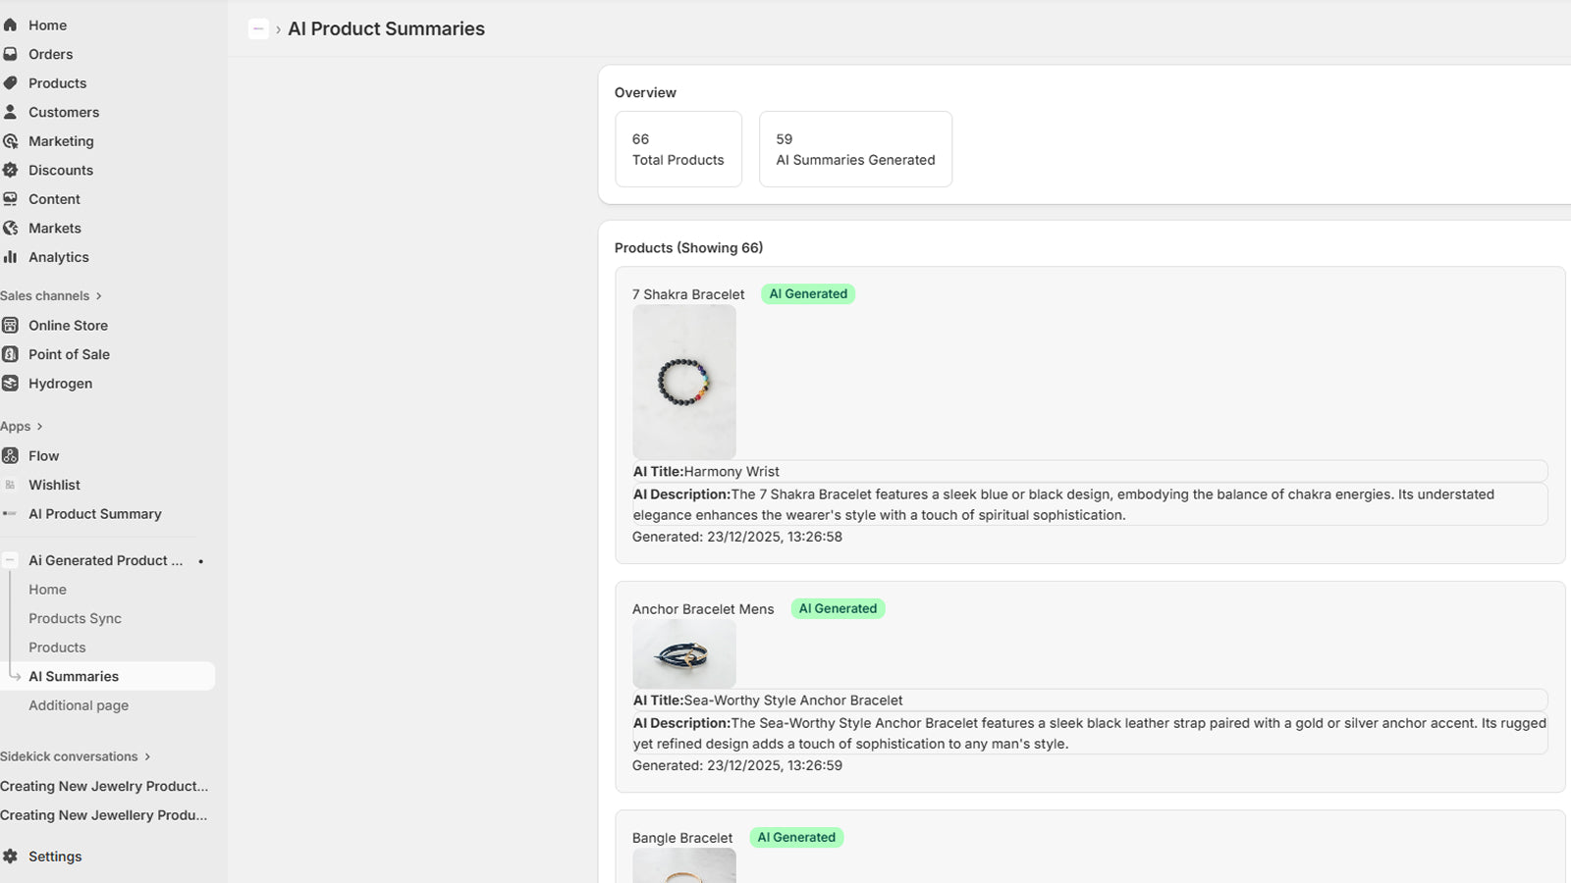Screen dimensions: 1571x883
Task: Click the Markets globe icon
Action: (9, 228)
